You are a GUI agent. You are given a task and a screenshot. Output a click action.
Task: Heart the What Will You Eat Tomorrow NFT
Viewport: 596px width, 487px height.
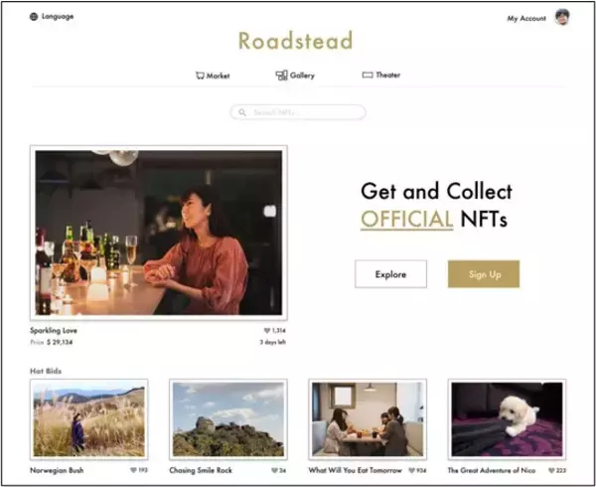(409, 470)
